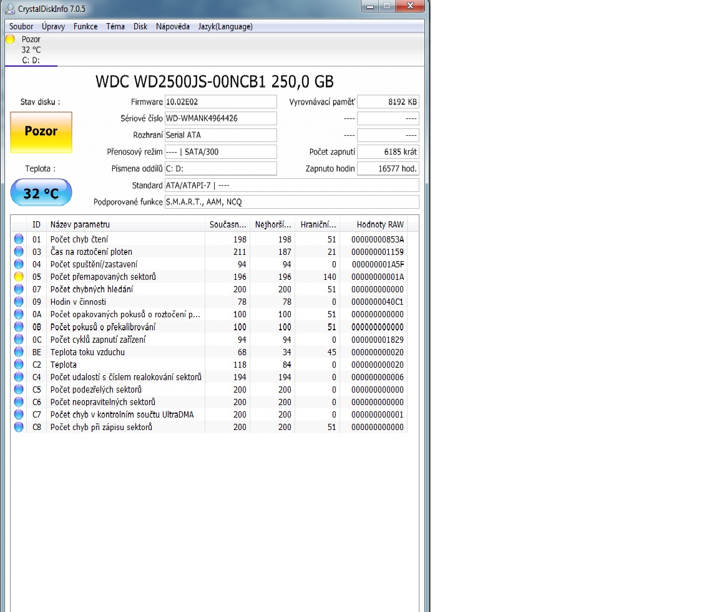Click the disk title WDC WD2500JS-00NCB1 250,0 GB
Viewport: 719px width, 612px height.
click(215, 82)
